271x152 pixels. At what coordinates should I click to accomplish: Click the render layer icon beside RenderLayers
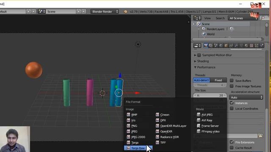tap(232, 29)
